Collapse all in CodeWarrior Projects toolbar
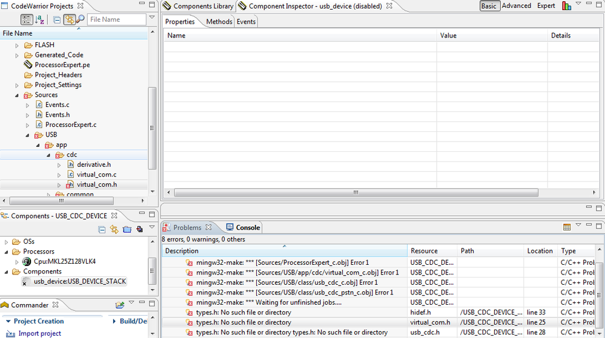The image size is (605, 338). (x=57, y=20)
